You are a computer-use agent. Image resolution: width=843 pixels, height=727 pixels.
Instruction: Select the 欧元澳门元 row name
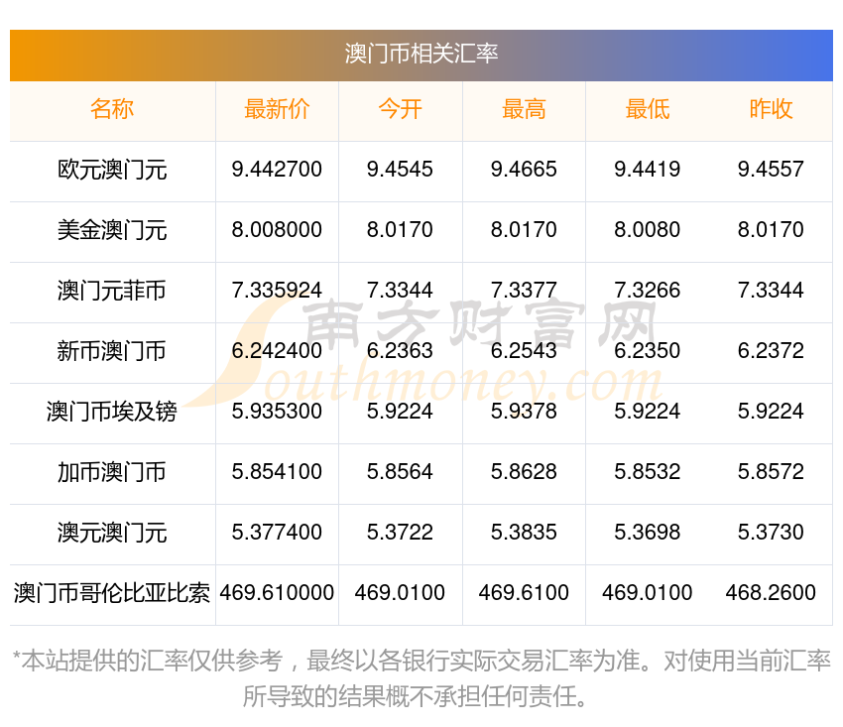(x=112, y=170)
